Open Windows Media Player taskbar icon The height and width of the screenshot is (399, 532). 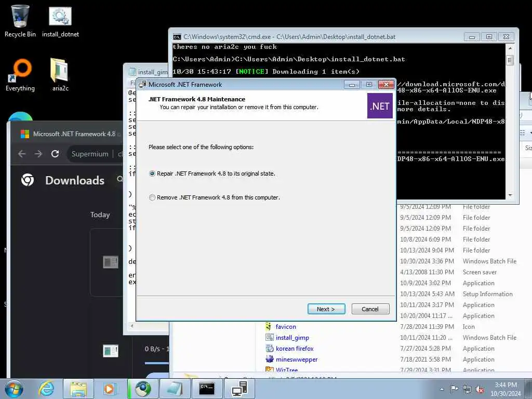(110, 389)
